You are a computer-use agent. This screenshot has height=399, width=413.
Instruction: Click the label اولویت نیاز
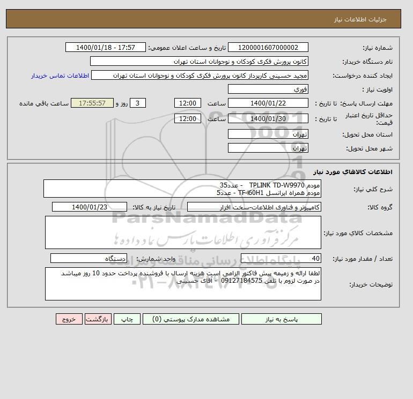pos(378,89)
